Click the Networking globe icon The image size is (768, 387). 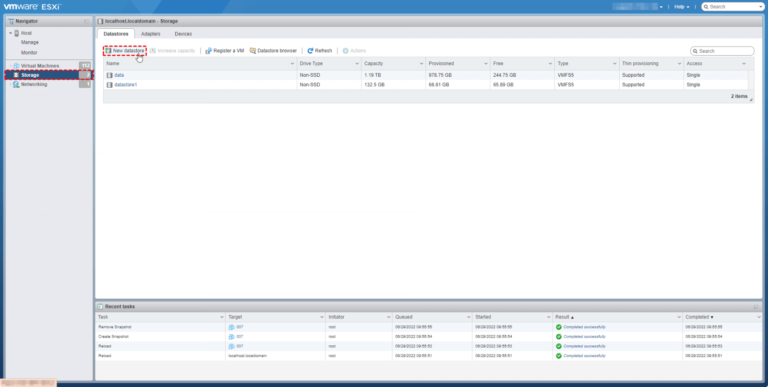(16, 84)
